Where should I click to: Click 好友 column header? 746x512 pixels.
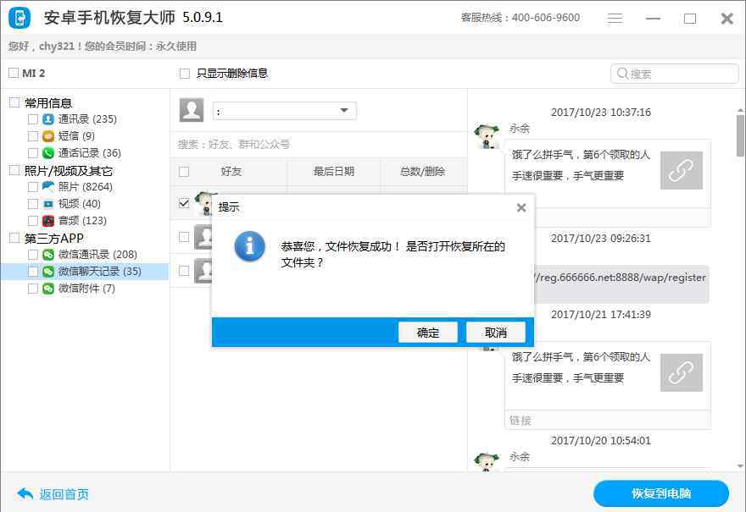231,172
